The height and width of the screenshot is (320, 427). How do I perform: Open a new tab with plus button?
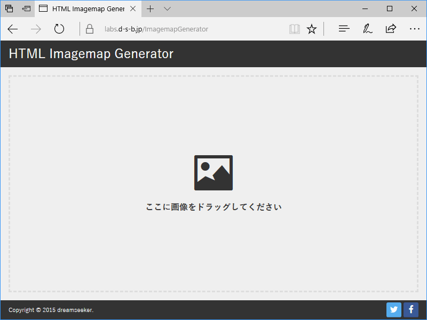(151, 9)
